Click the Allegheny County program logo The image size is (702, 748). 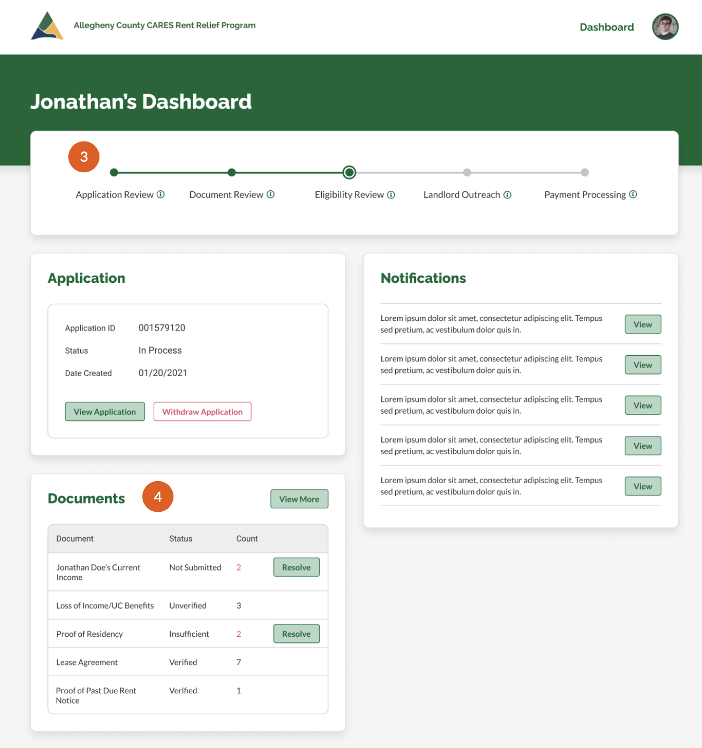pos(47,25)
